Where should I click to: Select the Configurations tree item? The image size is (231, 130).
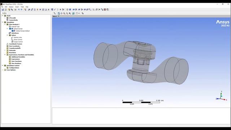[x=14, y=68]
